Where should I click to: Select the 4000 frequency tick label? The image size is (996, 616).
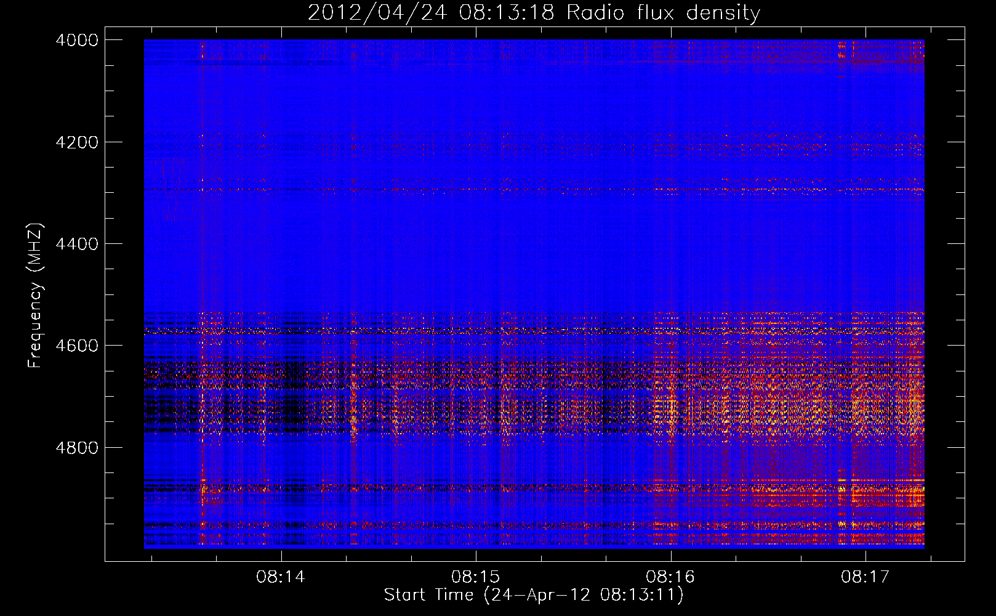click(77, 40)
